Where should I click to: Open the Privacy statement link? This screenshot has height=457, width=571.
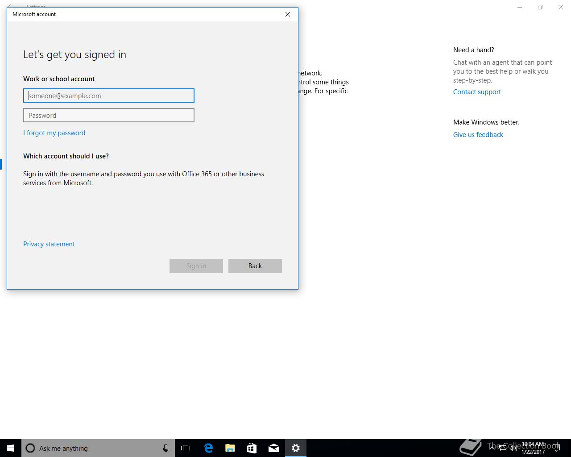point(49,244)
